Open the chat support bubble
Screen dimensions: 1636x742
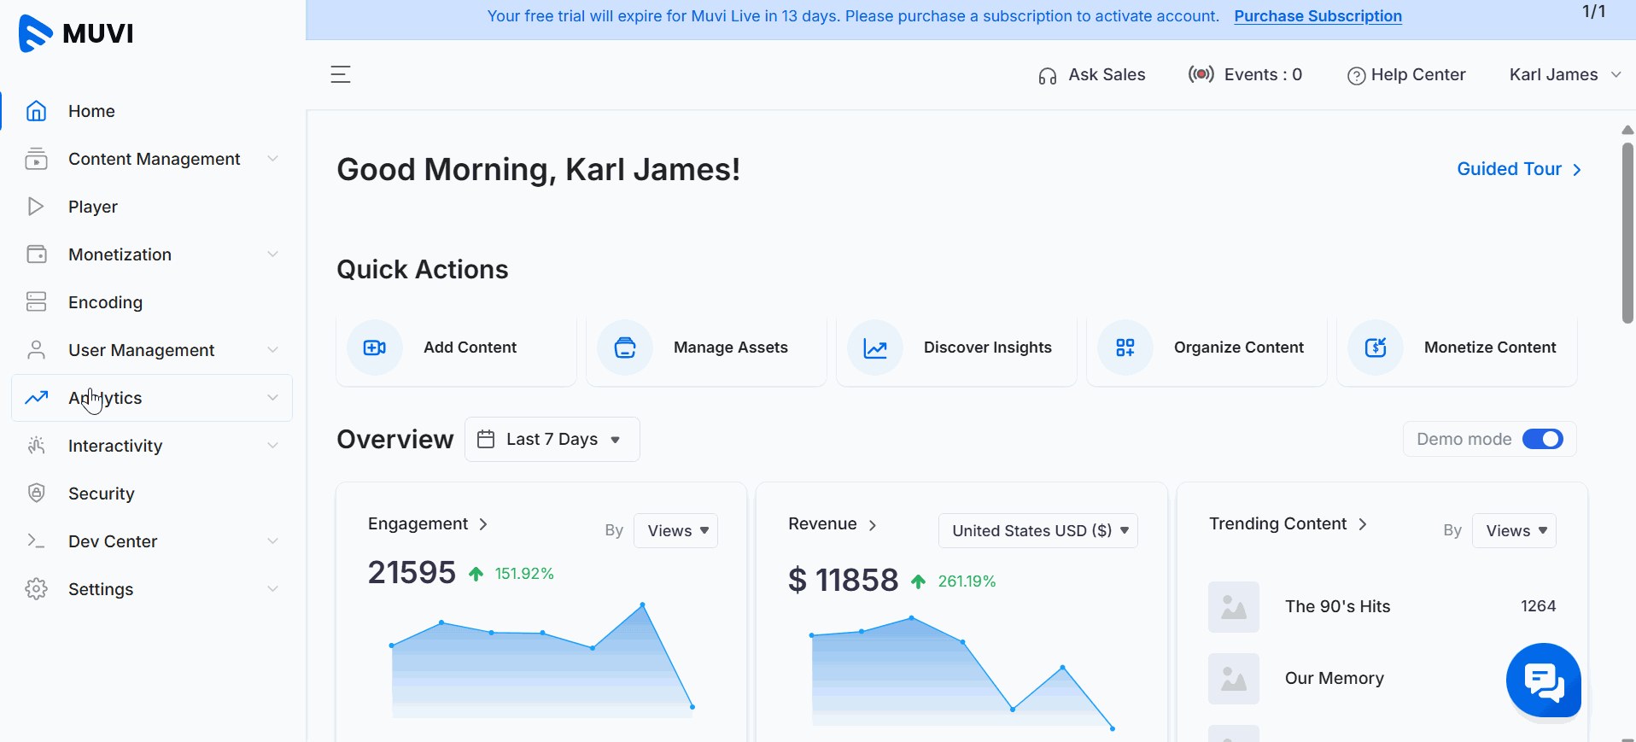pos(1544,681)
